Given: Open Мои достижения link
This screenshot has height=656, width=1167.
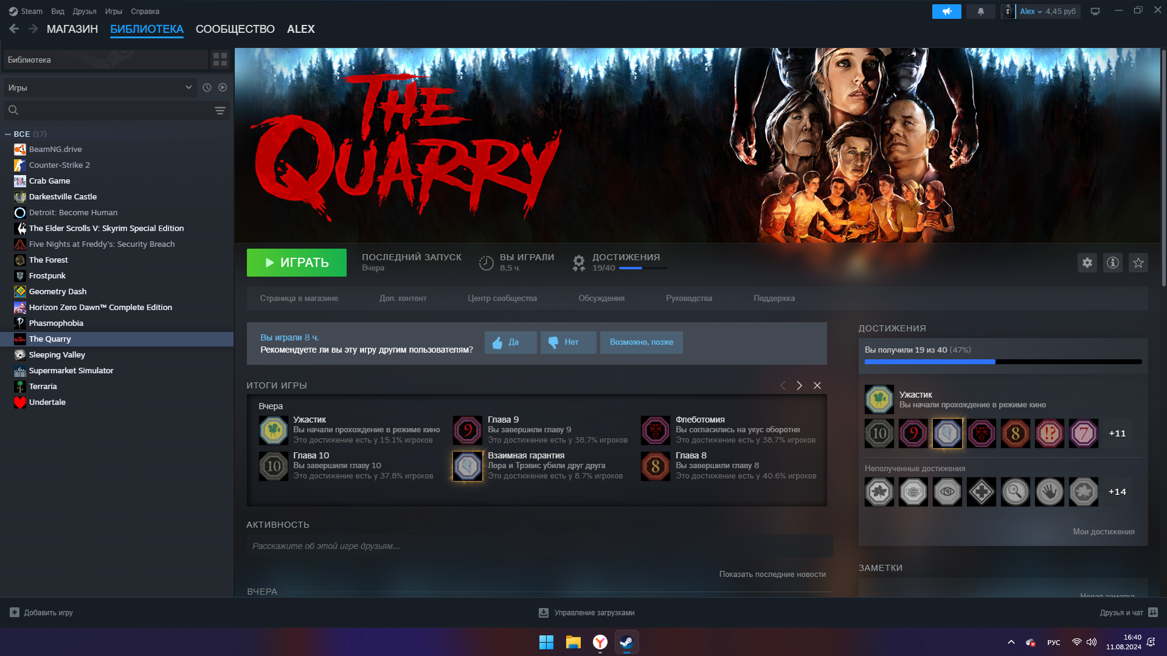Looking at the screenshot, I should pos(1103,531).
